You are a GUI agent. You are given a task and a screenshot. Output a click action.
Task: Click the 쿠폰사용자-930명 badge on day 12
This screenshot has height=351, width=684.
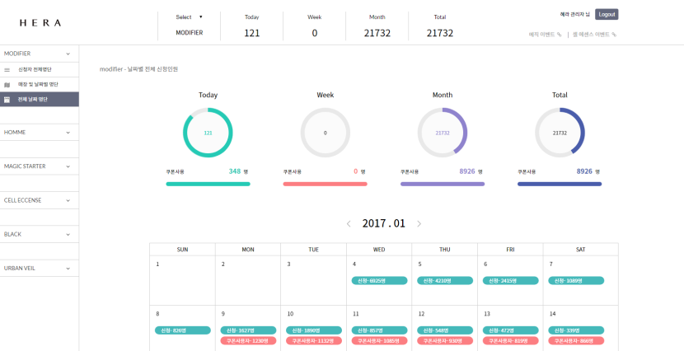click(445, 340)
